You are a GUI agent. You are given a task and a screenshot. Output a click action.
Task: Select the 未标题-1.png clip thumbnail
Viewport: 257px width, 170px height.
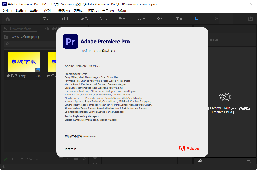[24, 62]
